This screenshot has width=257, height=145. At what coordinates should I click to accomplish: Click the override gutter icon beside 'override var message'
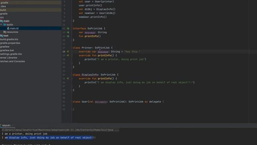68,52
